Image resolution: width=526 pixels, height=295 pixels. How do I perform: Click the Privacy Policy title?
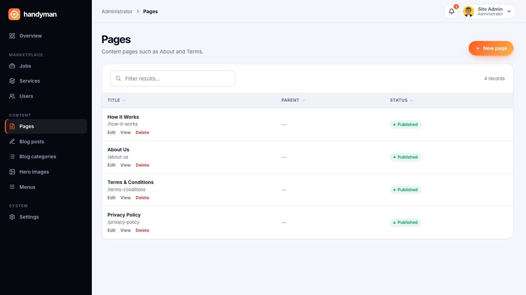124,215
